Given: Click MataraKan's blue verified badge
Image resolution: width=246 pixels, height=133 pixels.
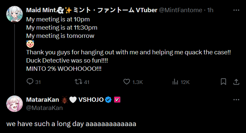Looking at the screenshot, I should [108, 99].
